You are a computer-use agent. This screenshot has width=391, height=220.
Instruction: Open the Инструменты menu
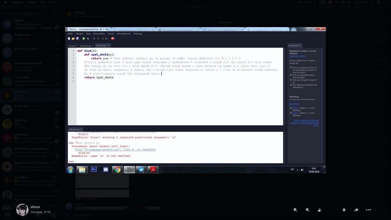tap(124, 34)
